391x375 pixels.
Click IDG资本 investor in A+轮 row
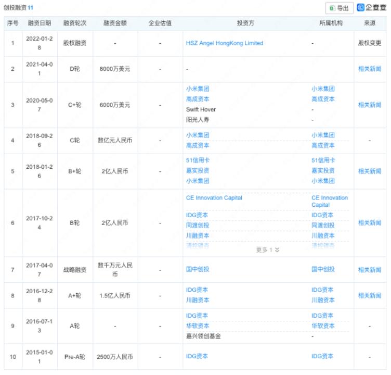(197, 290)
